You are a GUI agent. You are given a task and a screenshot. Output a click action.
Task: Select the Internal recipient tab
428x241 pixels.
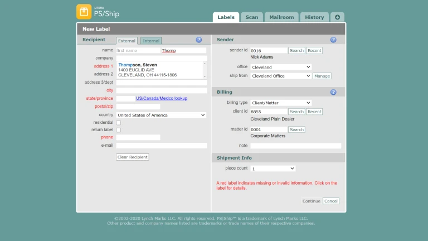(x=151, y=41)
